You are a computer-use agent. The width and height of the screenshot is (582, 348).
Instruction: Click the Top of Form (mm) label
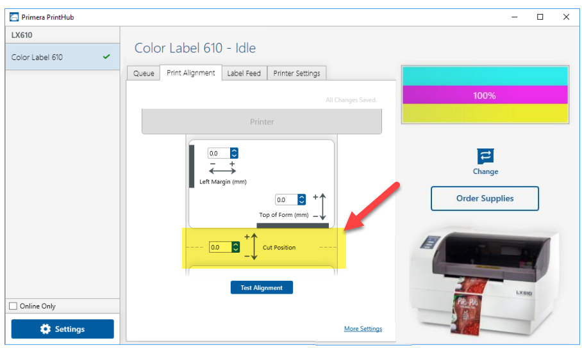pos(283,215)
